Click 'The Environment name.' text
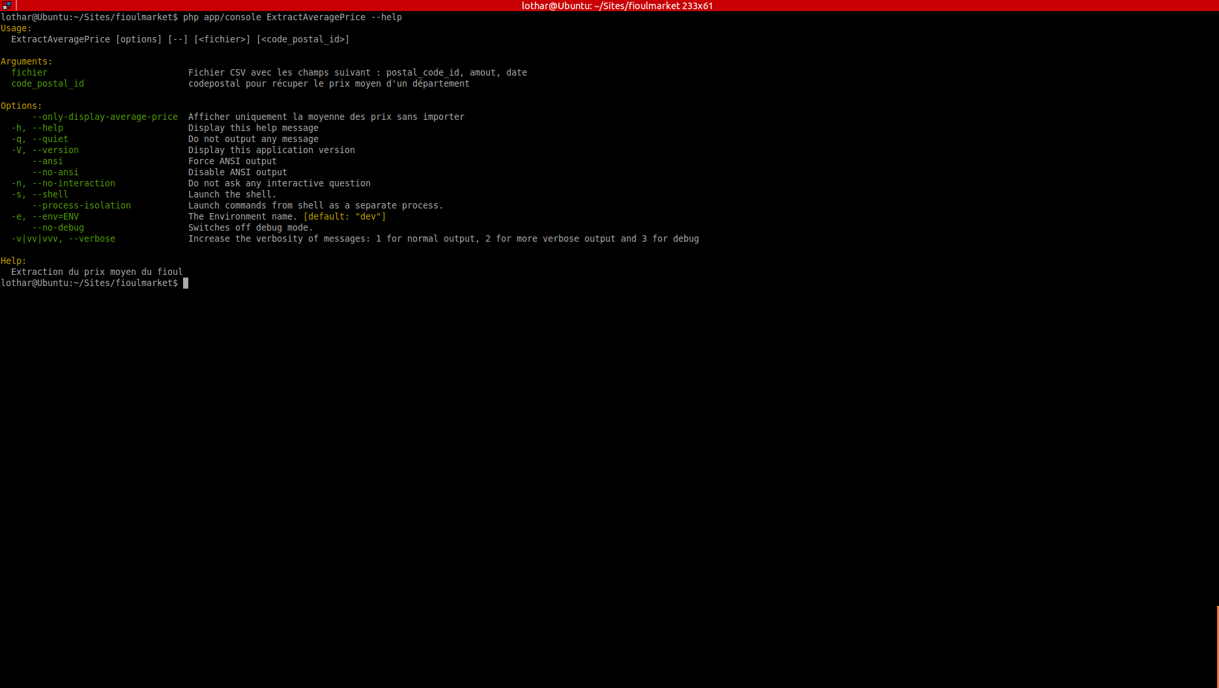The height and width of the screenshot is (688, 1219). [x=243, y=216]
